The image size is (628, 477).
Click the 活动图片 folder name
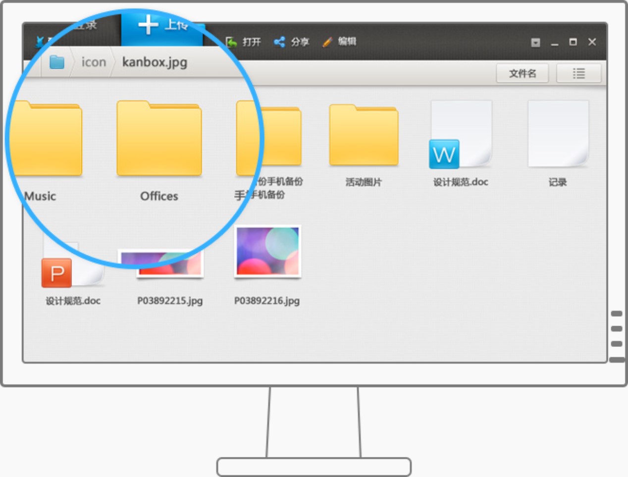[364, 182]
